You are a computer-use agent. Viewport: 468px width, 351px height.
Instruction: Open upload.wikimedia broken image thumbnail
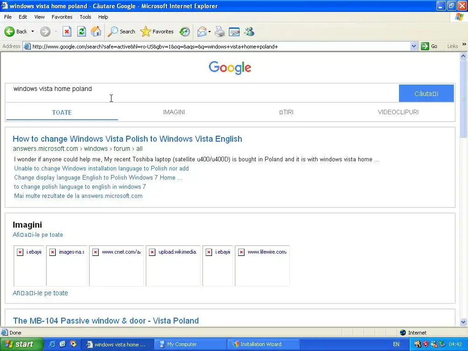173,266
